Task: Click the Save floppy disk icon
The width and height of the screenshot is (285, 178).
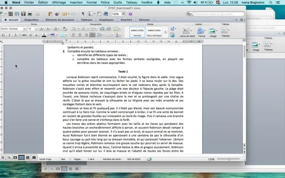Action: (23, 14)
